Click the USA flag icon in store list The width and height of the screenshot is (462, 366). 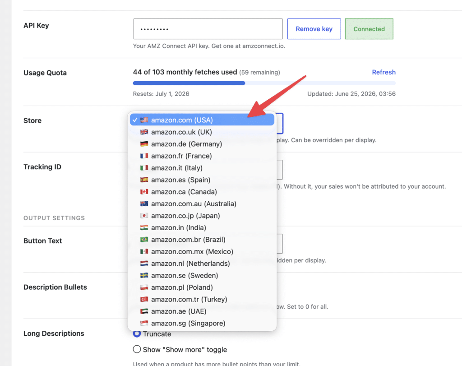click(x=144, y=120)
